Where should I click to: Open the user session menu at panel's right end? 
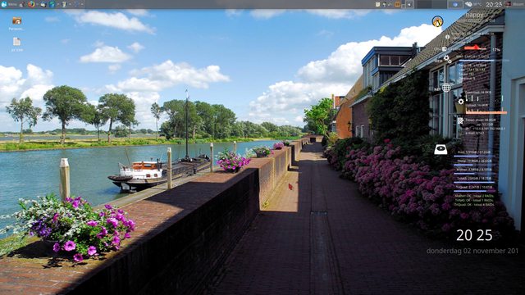click(x=514, y=4)
